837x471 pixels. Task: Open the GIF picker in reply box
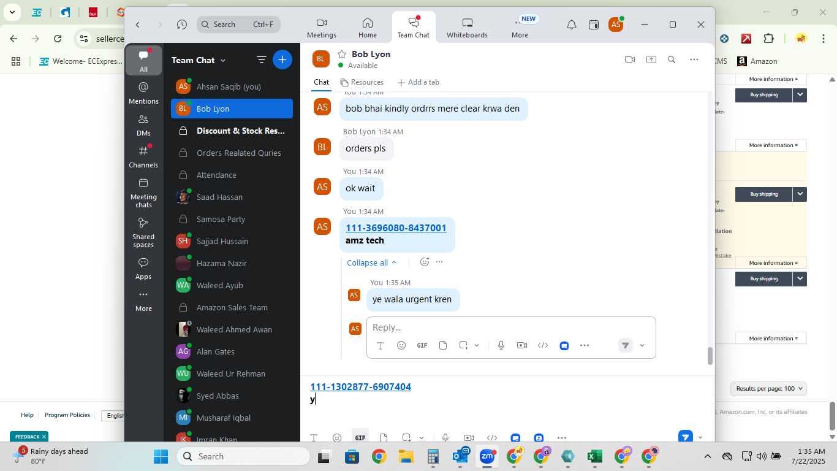(x=422, y=345)
